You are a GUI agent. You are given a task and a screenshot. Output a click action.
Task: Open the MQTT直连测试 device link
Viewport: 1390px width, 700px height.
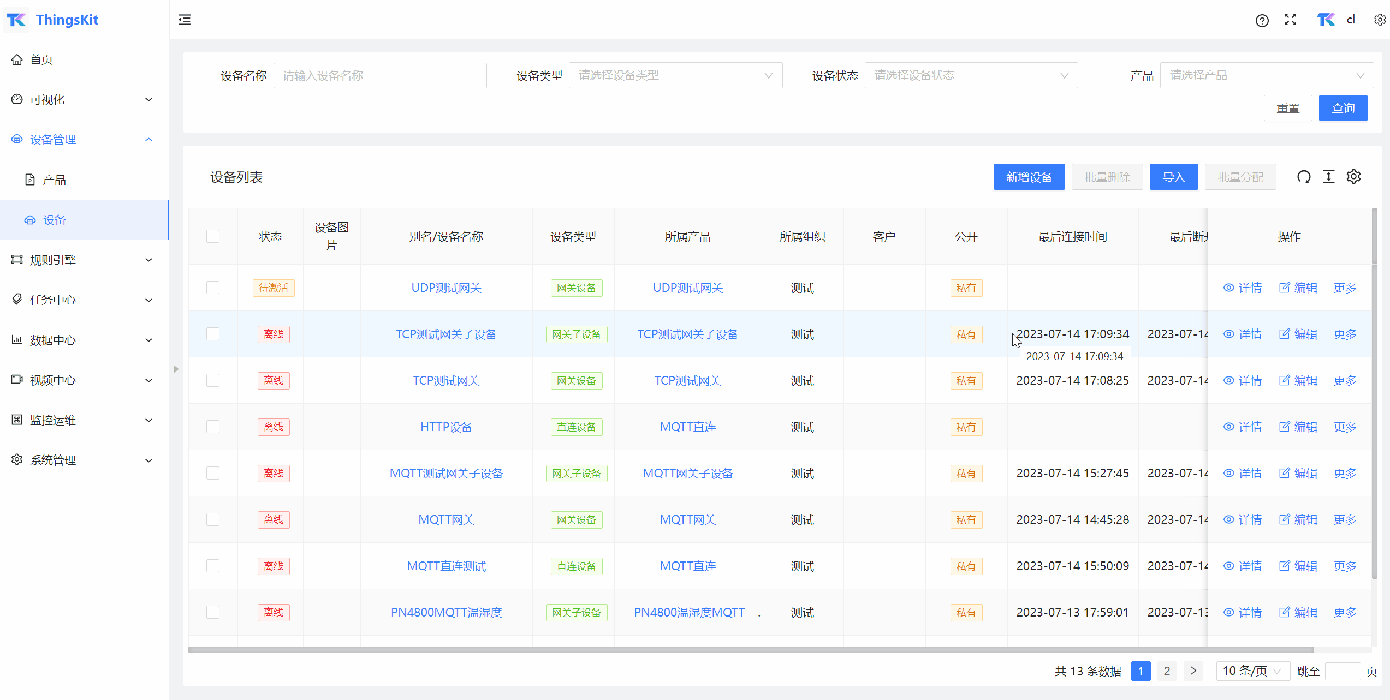pyautogui.click(x=446, y=566)
